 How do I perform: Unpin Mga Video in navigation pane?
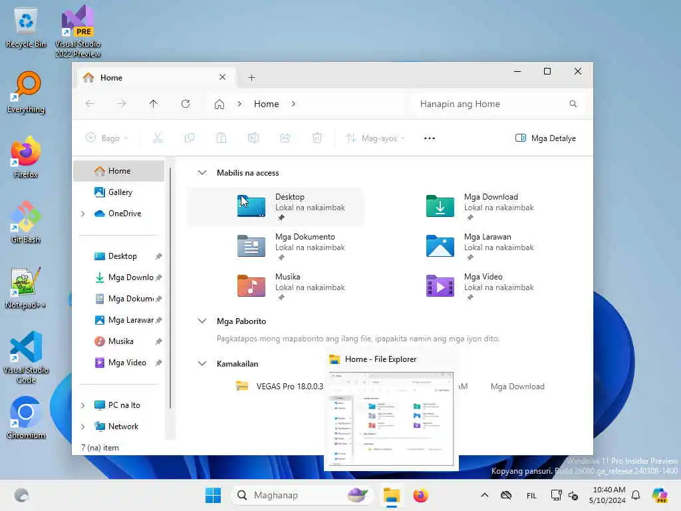pos(158,363)
